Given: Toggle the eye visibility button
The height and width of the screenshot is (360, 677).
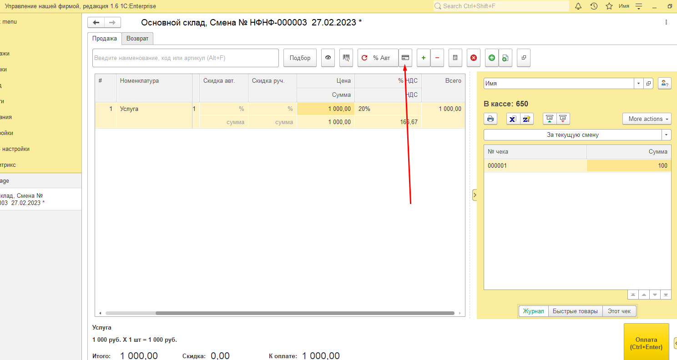Looking at the screenshot, I should (328, 58).
